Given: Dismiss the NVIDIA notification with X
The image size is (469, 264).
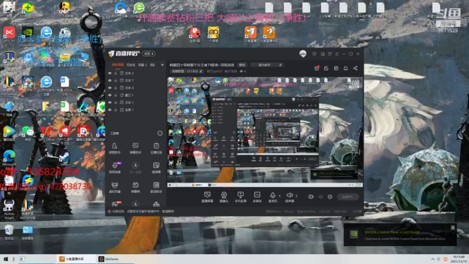Looking at the screenshot, I should tap(453, 228).
